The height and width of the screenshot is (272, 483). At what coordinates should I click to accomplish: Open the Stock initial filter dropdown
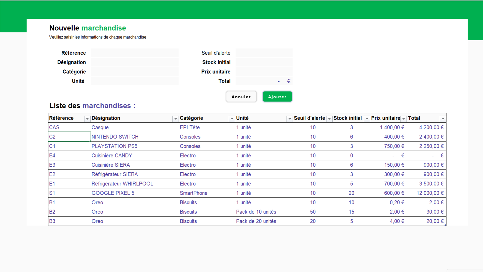[x=367, y=119]
